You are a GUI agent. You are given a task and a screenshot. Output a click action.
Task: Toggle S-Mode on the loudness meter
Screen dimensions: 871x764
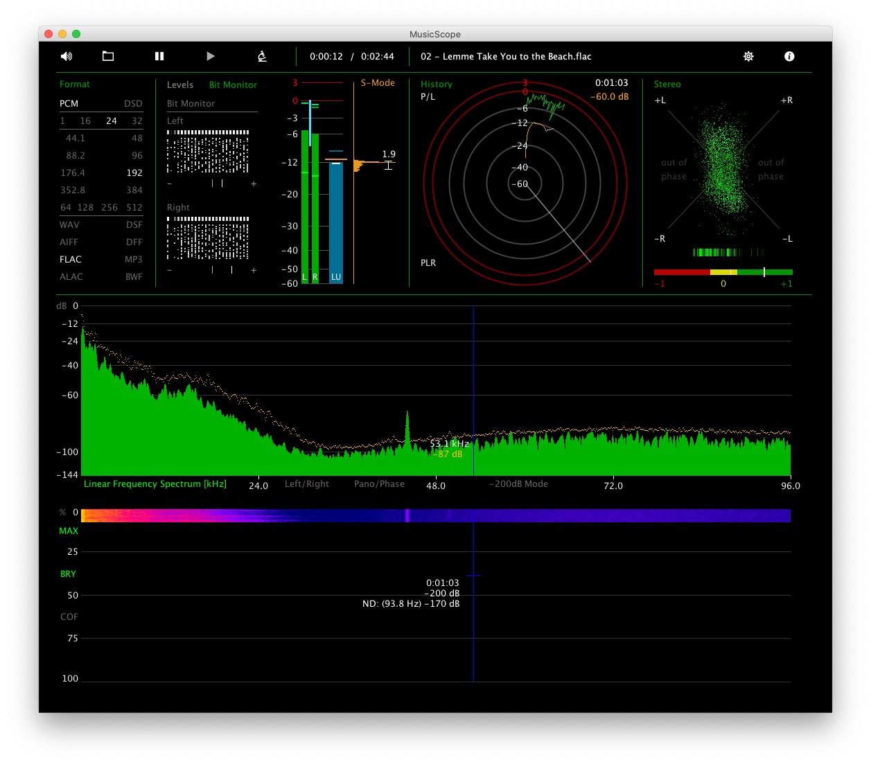tap(378, 82)
